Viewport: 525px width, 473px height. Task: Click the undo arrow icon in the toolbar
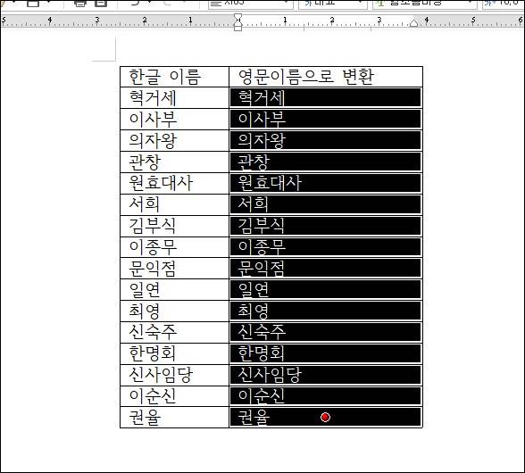pyautogui.click(x=136, y=4)
